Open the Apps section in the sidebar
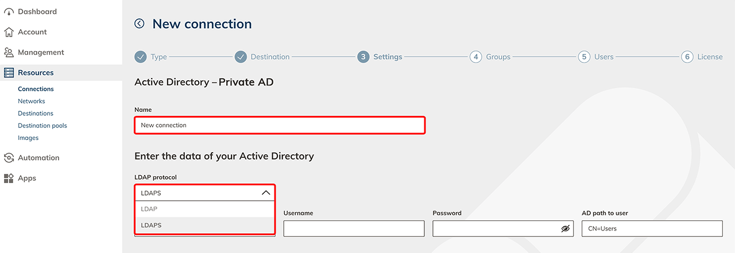This screenshot has width=735, height=253. (x=26, y=178)
